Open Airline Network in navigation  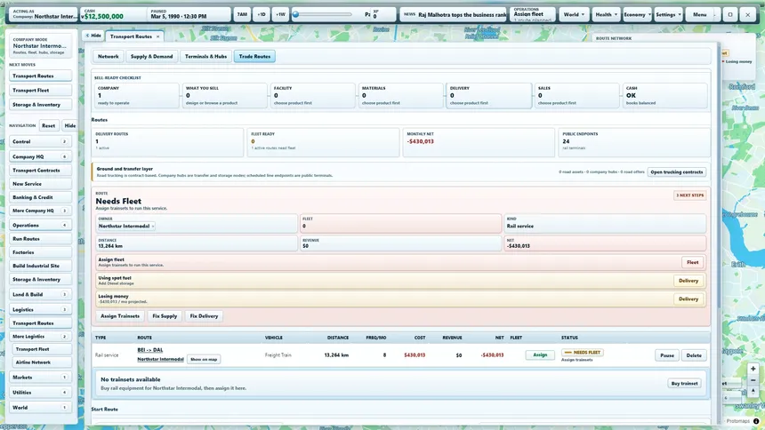pyautogui.click(x=42, y=362)
